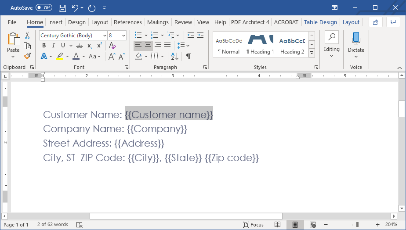Open Font dialog launcher
This screenshot has height=230, width=406.
point(127,67)
